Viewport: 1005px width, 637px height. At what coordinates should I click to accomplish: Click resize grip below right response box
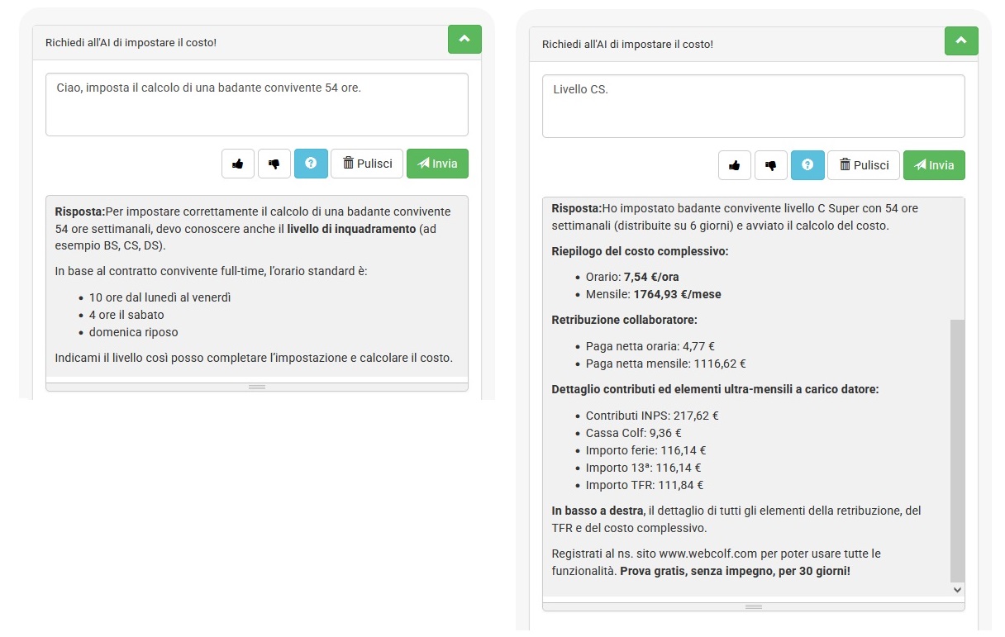(754, 606)
